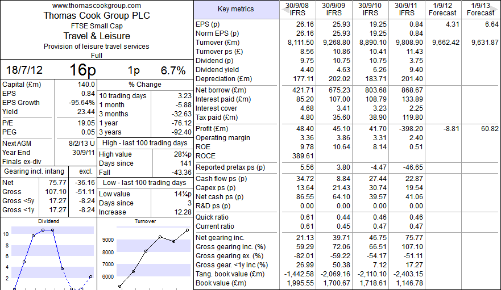Viewport: 501px width, 290px height.
Task: Click the '9,662.42' forecast turnover value
Action: click(x=446, y=43)
